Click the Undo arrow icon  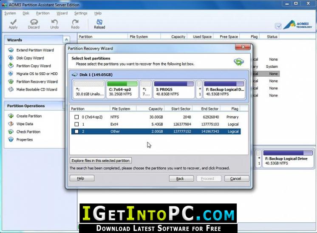pos(54,22)
